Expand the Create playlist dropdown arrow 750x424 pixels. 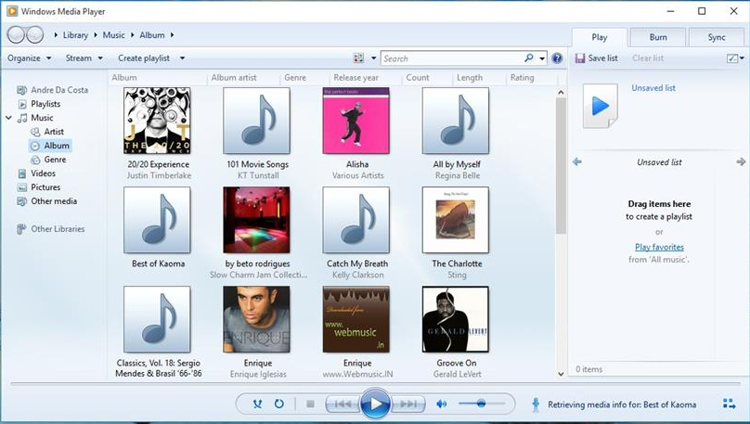(182, 58)
